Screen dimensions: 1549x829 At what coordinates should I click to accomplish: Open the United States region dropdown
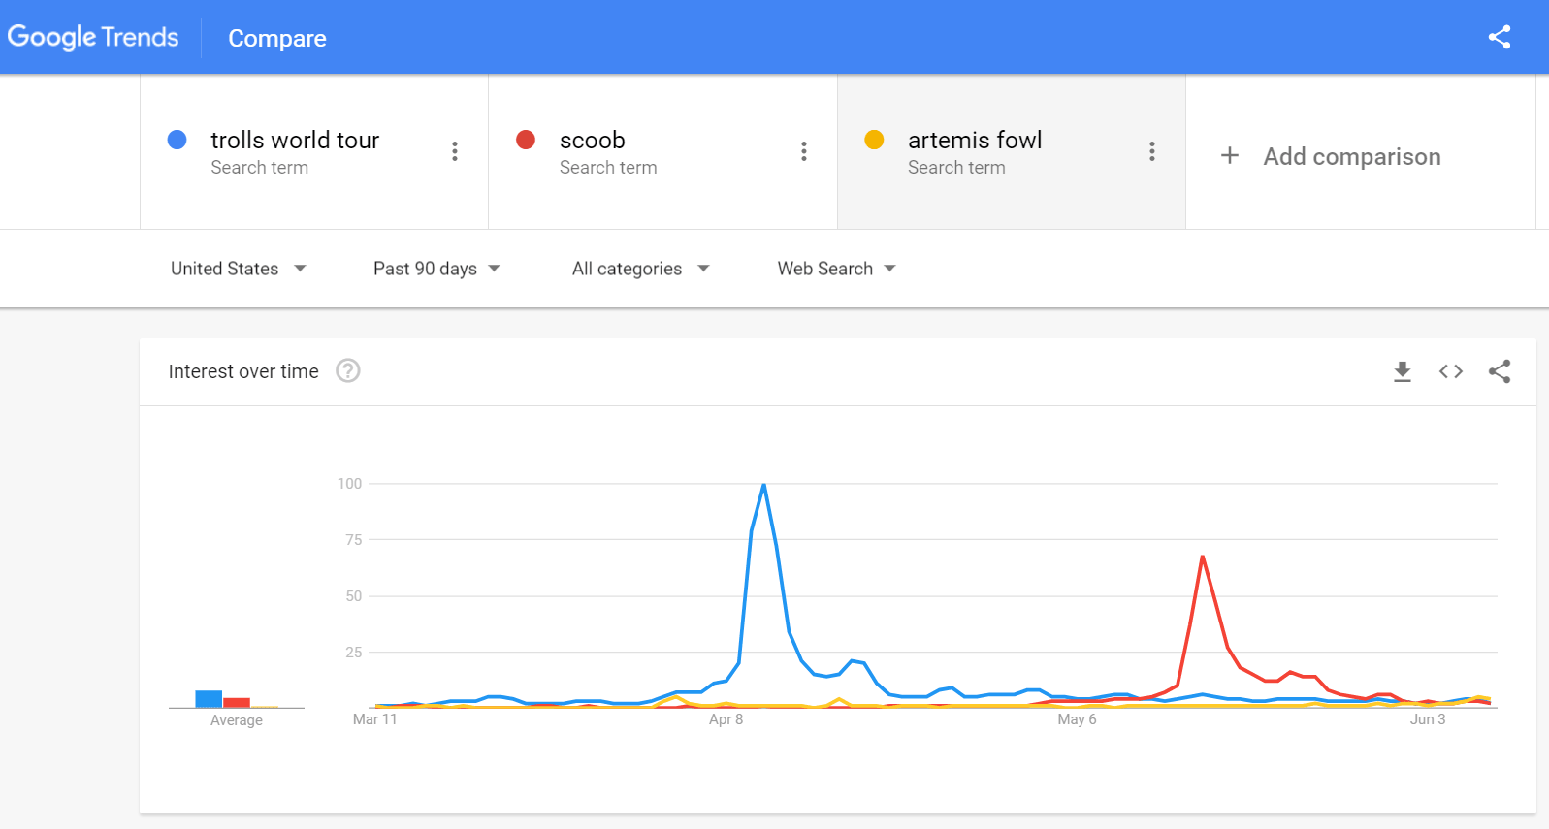point(238,269)
